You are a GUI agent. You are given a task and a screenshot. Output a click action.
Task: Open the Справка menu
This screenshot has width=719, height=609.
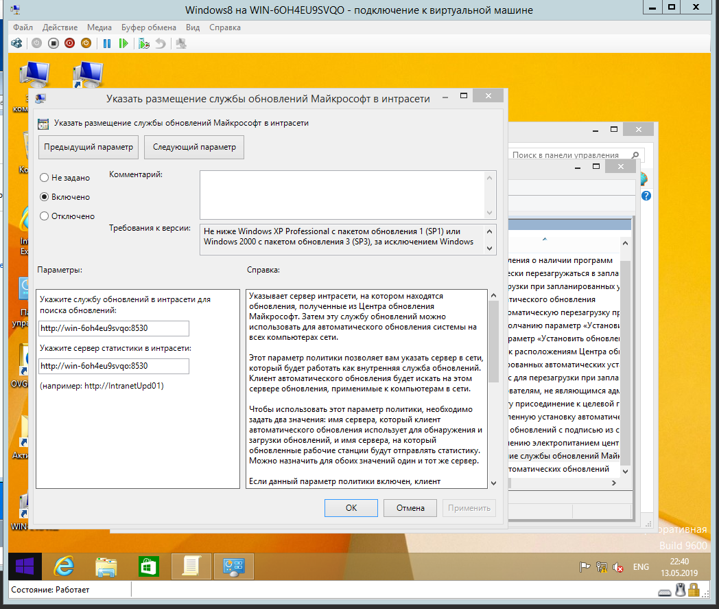(x=225, y=27)
